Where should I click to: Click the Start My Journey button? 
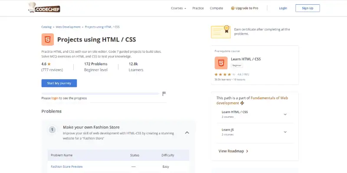[x=59, y=83]
